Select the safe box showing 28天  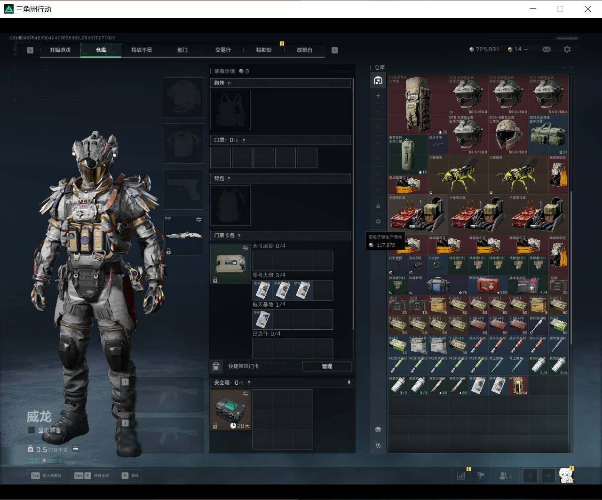pyautogui.click(x=230, y=410)
